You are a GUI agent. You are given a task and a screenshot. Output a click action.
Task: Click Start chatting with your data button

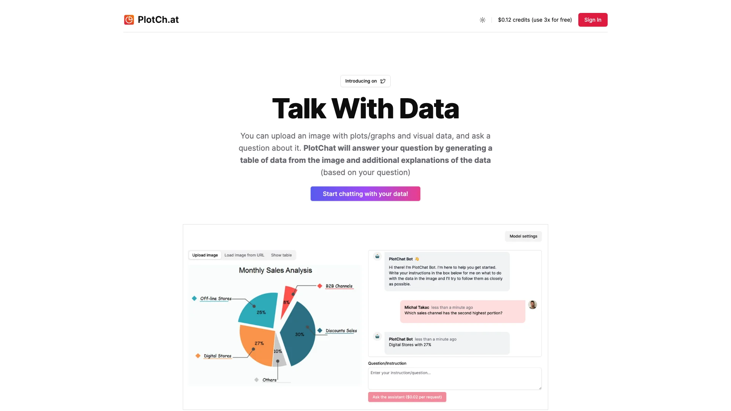365,193
